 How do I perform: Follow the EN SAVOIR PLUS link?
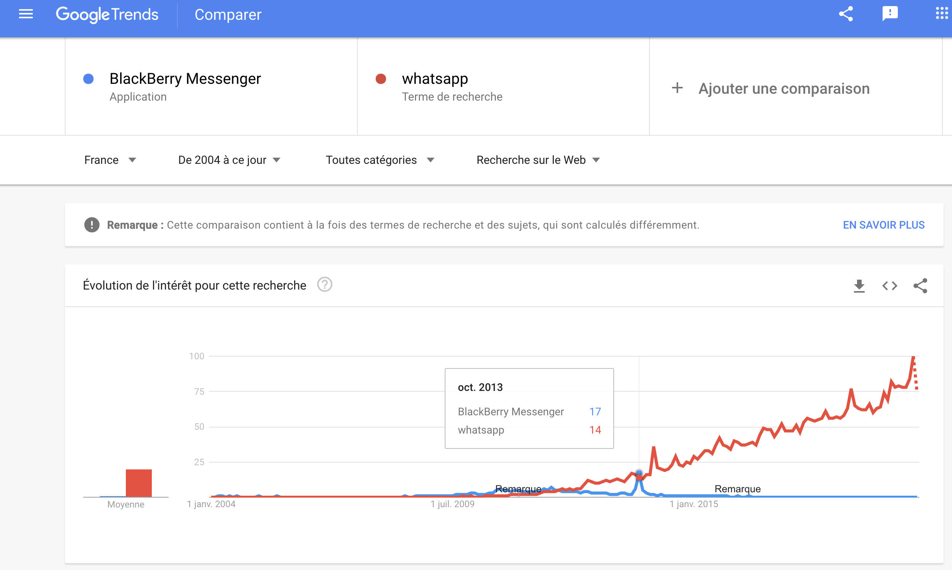pyautogui.click(x=884, y=225)
